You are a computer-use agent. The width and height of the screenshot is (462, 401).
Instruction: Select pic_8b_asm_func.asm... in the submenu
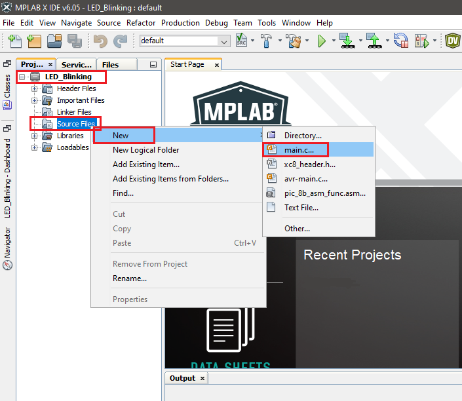point(318,193)
